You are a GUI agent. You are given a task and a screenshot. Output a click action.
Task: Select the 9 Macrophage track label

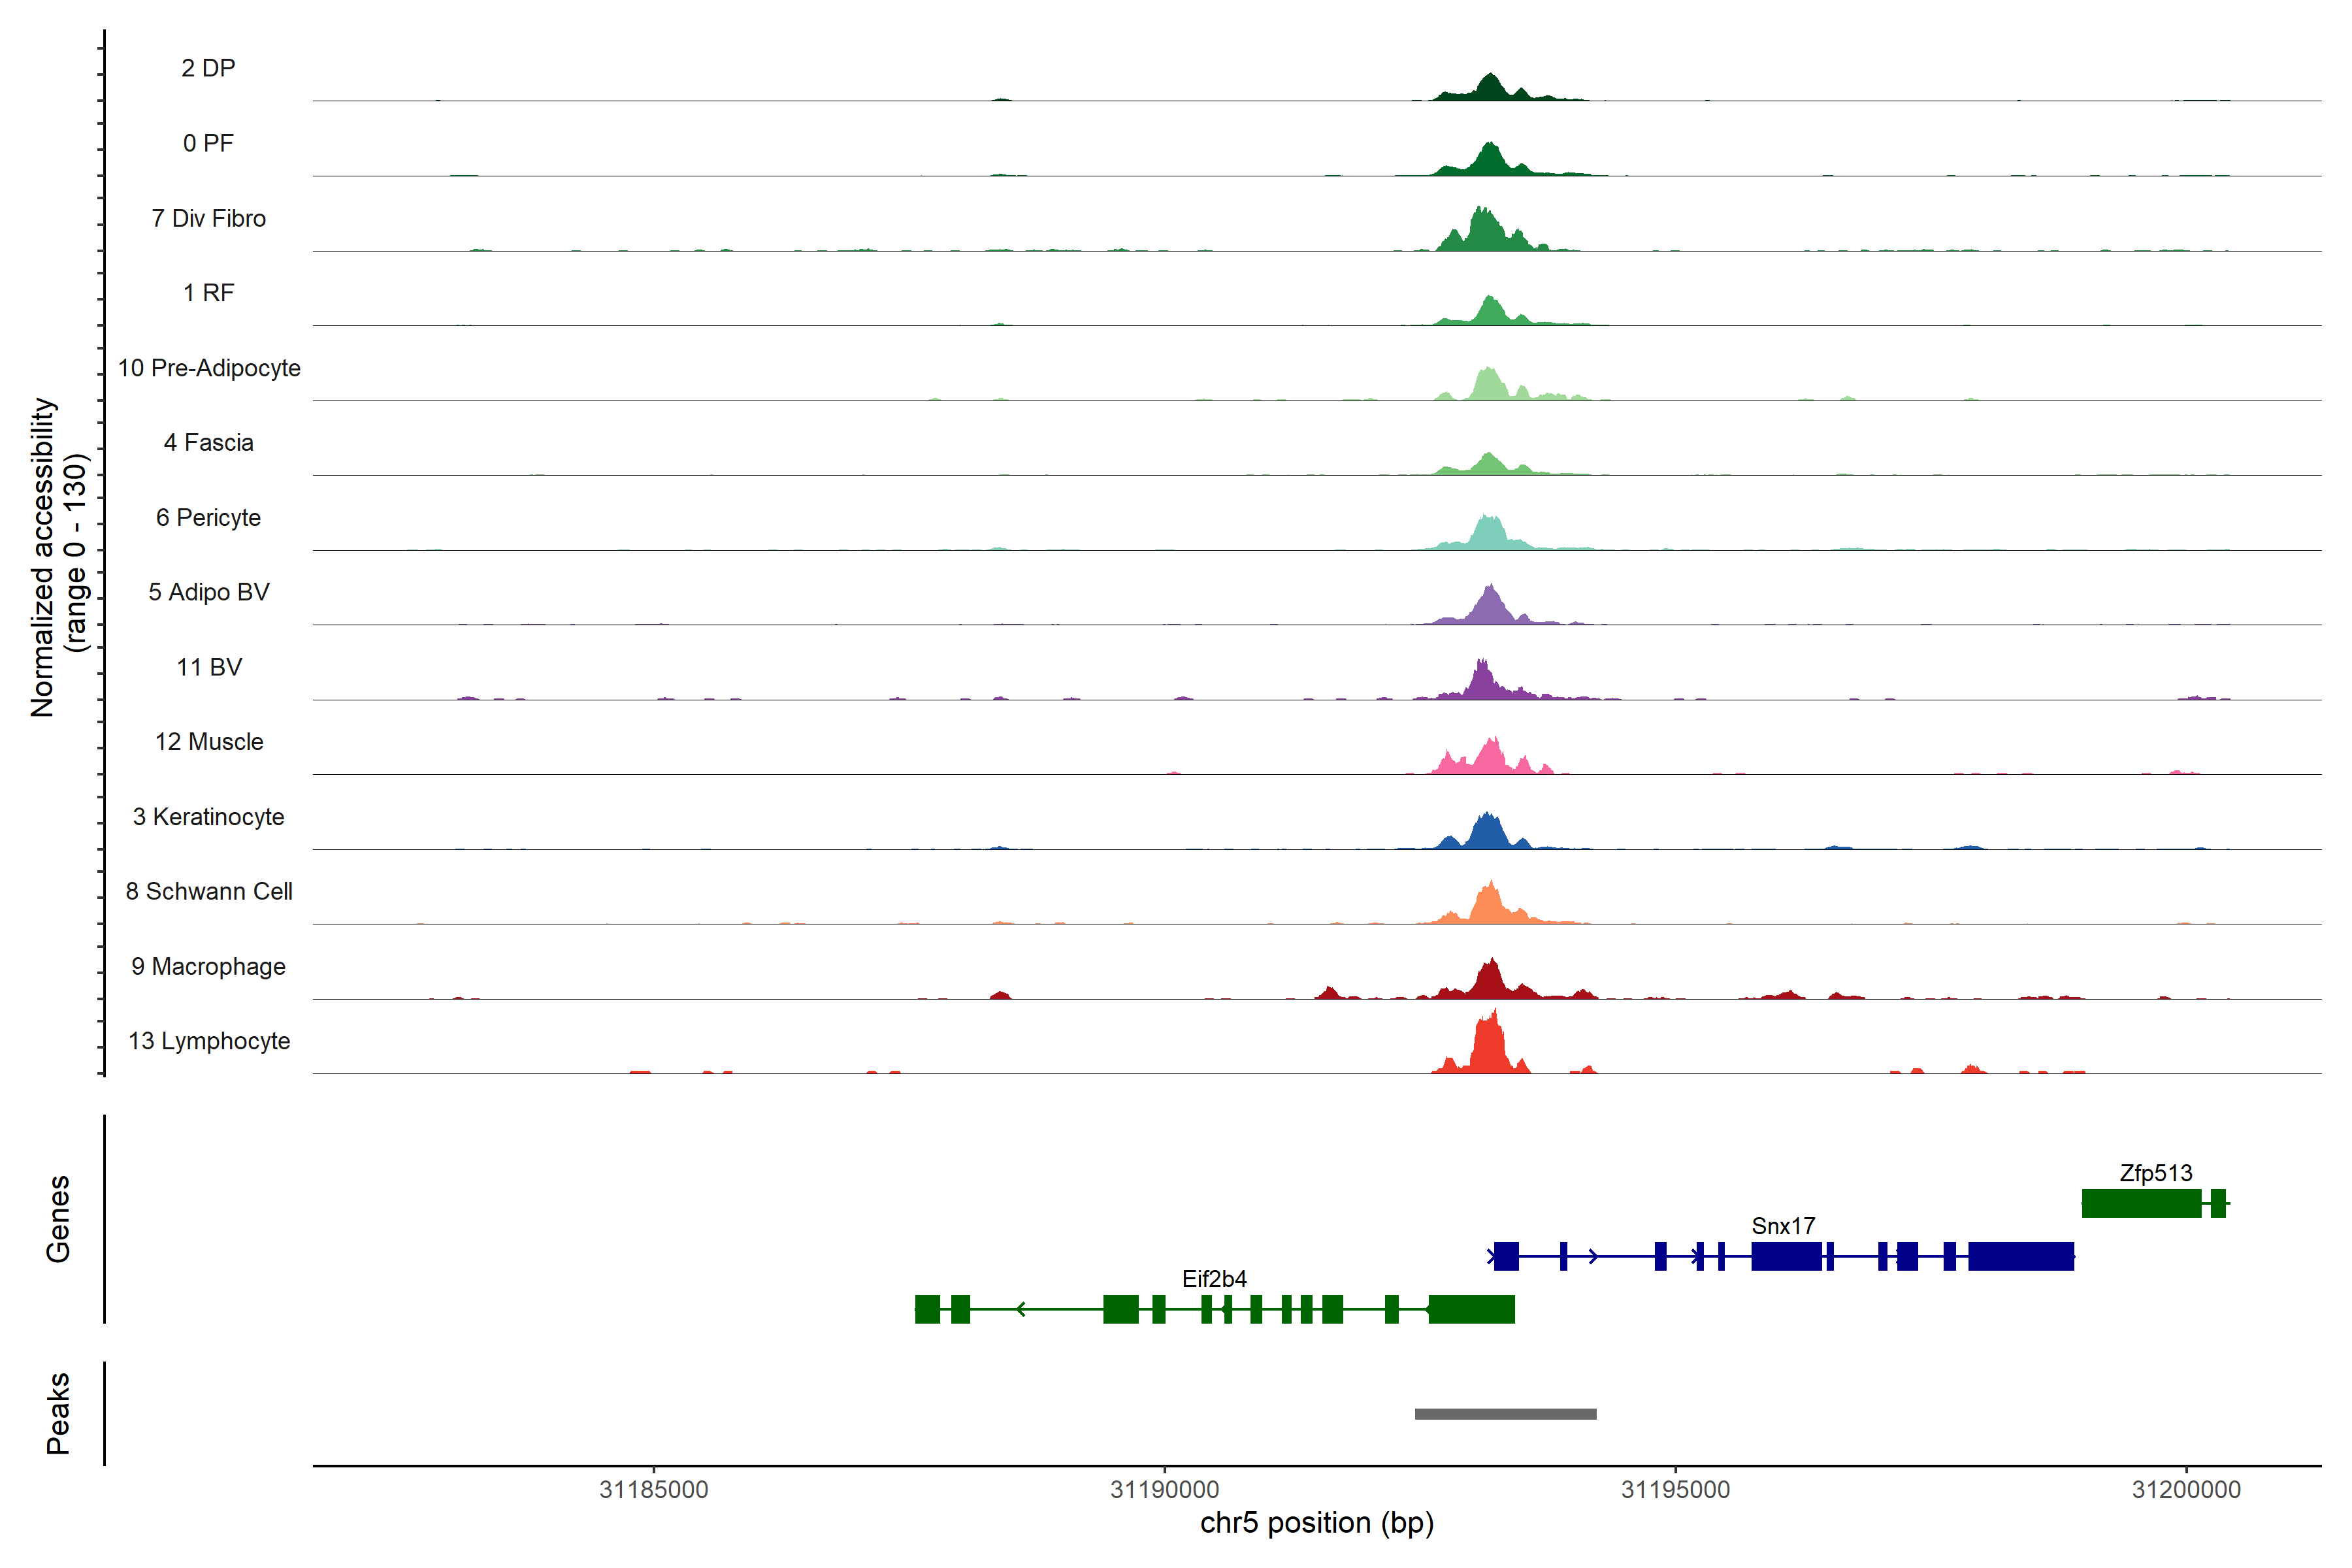pyautogui.click(x=208, y=966)
